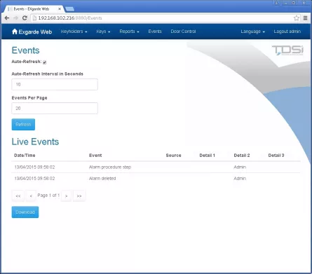Click the blue Refresh button
Screen dimensions: 312x274
pos(23,124)
